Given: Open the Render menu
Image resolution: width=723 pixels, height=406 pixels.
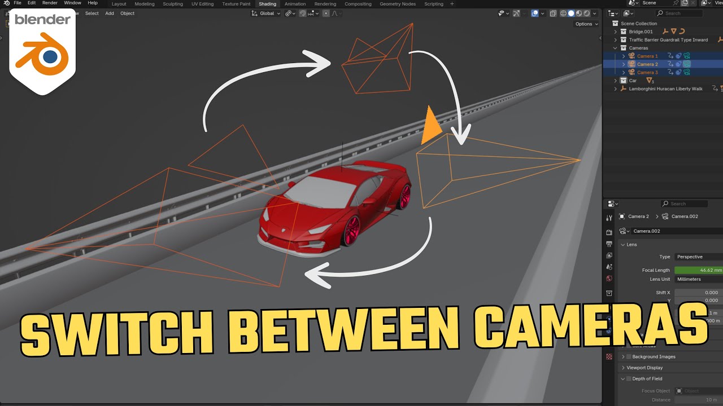Looking at the screenshot, I should [x=50, y=3].
